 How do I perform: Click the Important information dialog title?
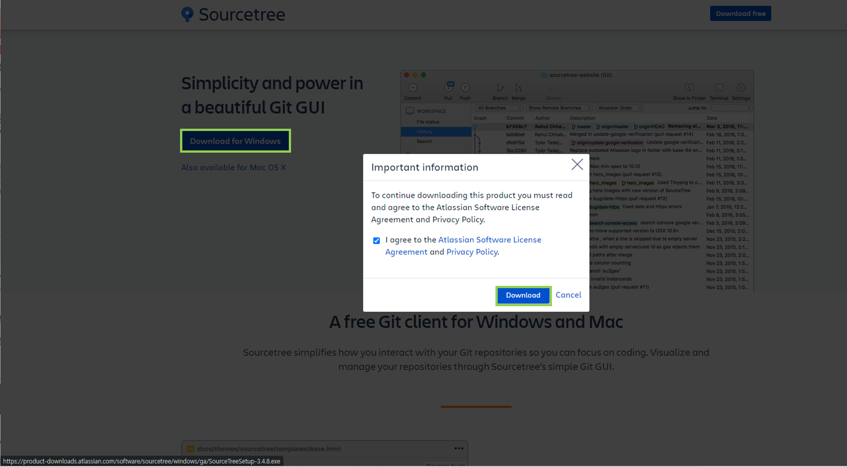point(425,167)
